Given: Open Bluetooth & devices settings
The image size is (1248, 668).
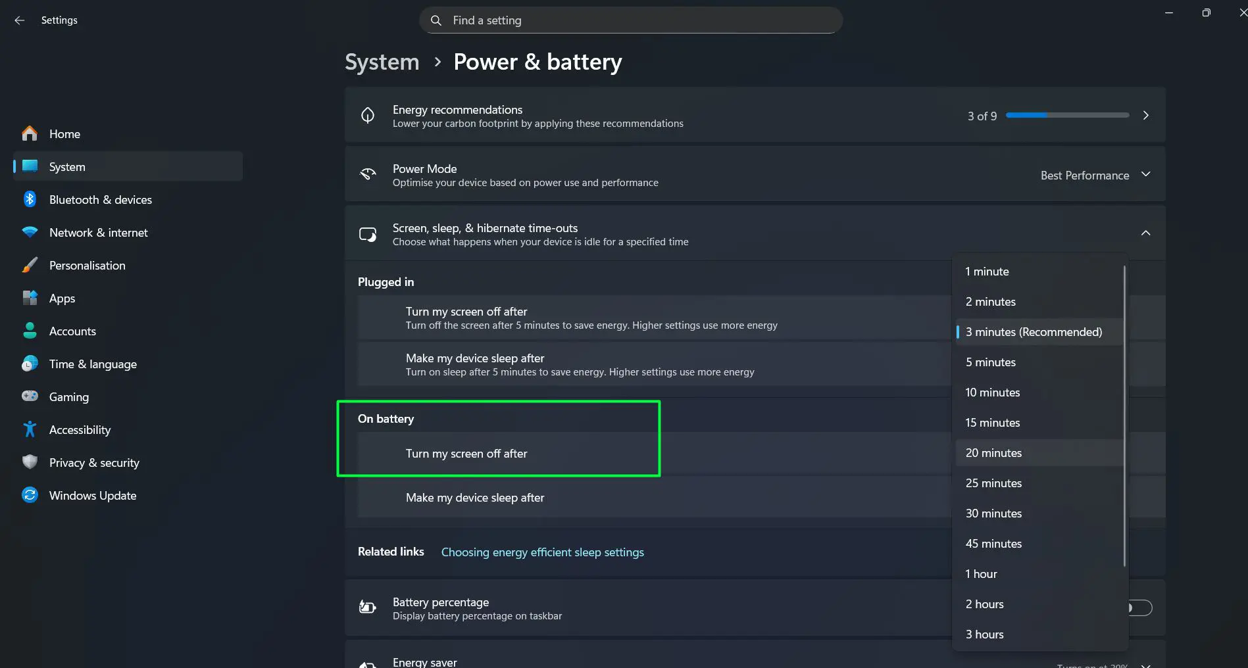Looking at the screenshot, I should pos(101,199).
